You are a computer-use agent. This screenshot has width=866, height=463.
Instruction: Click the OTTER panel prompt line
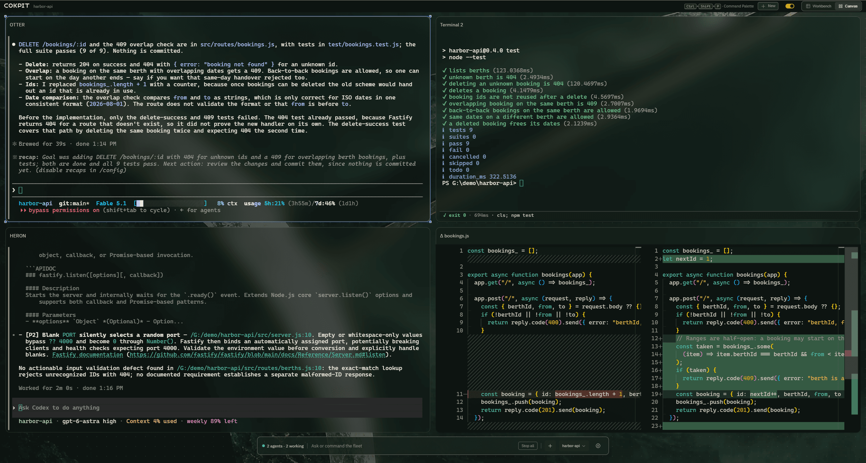click(x=217, y=190)
